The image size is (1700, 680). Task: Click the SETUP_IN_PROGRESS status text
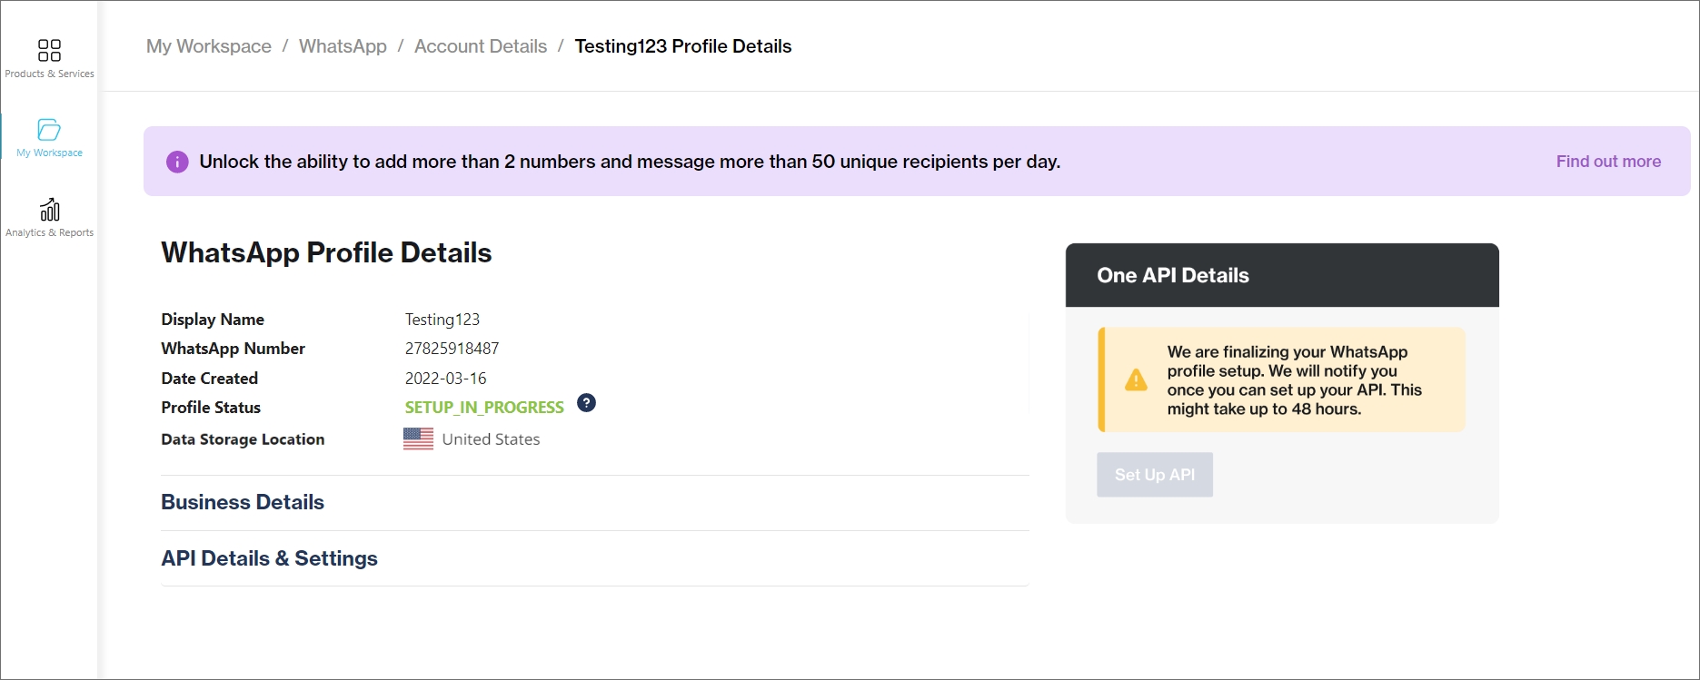[483, 408]
